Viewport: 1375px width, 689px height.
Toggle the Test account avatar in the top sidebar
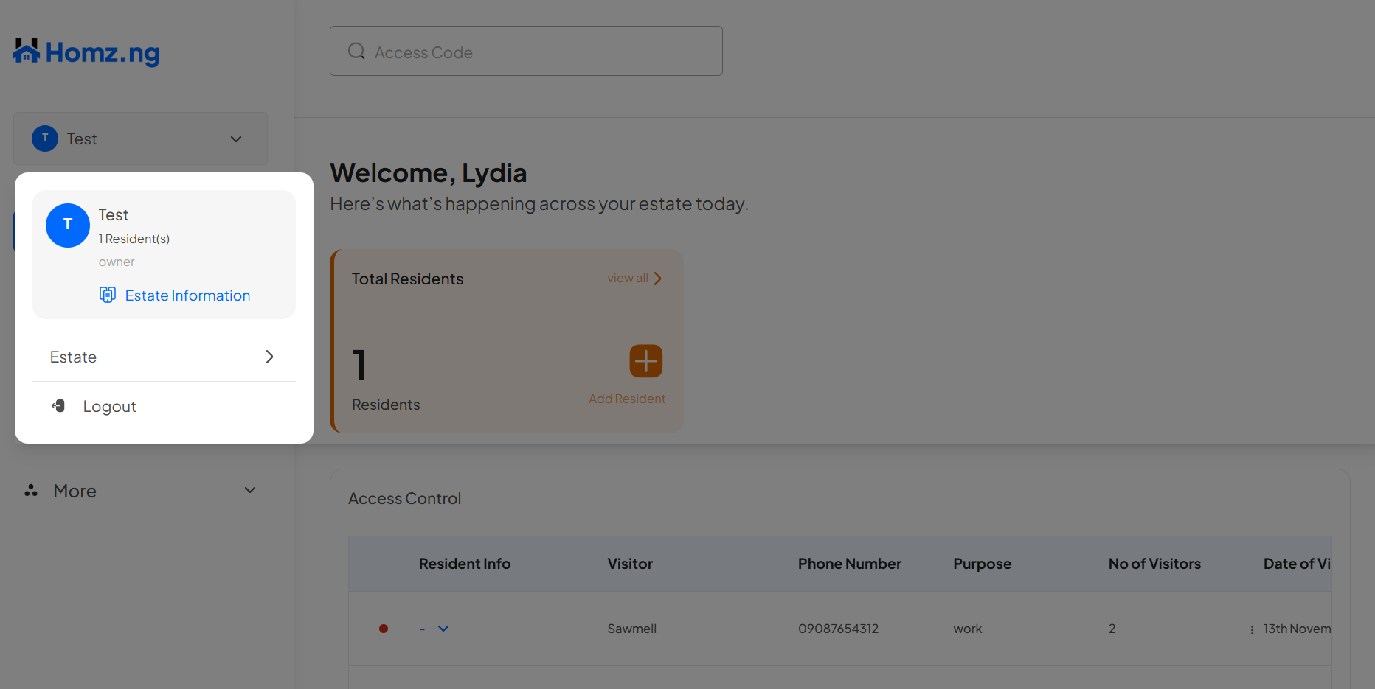(45, 138)
